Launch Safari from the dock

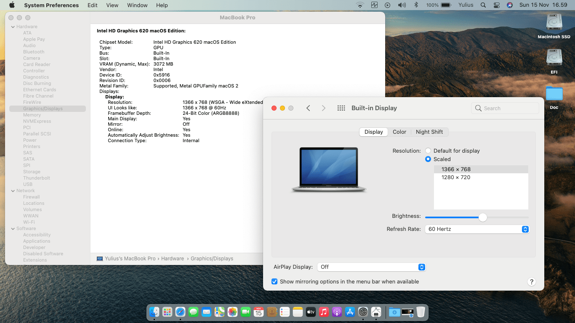(x=180, y=312)
